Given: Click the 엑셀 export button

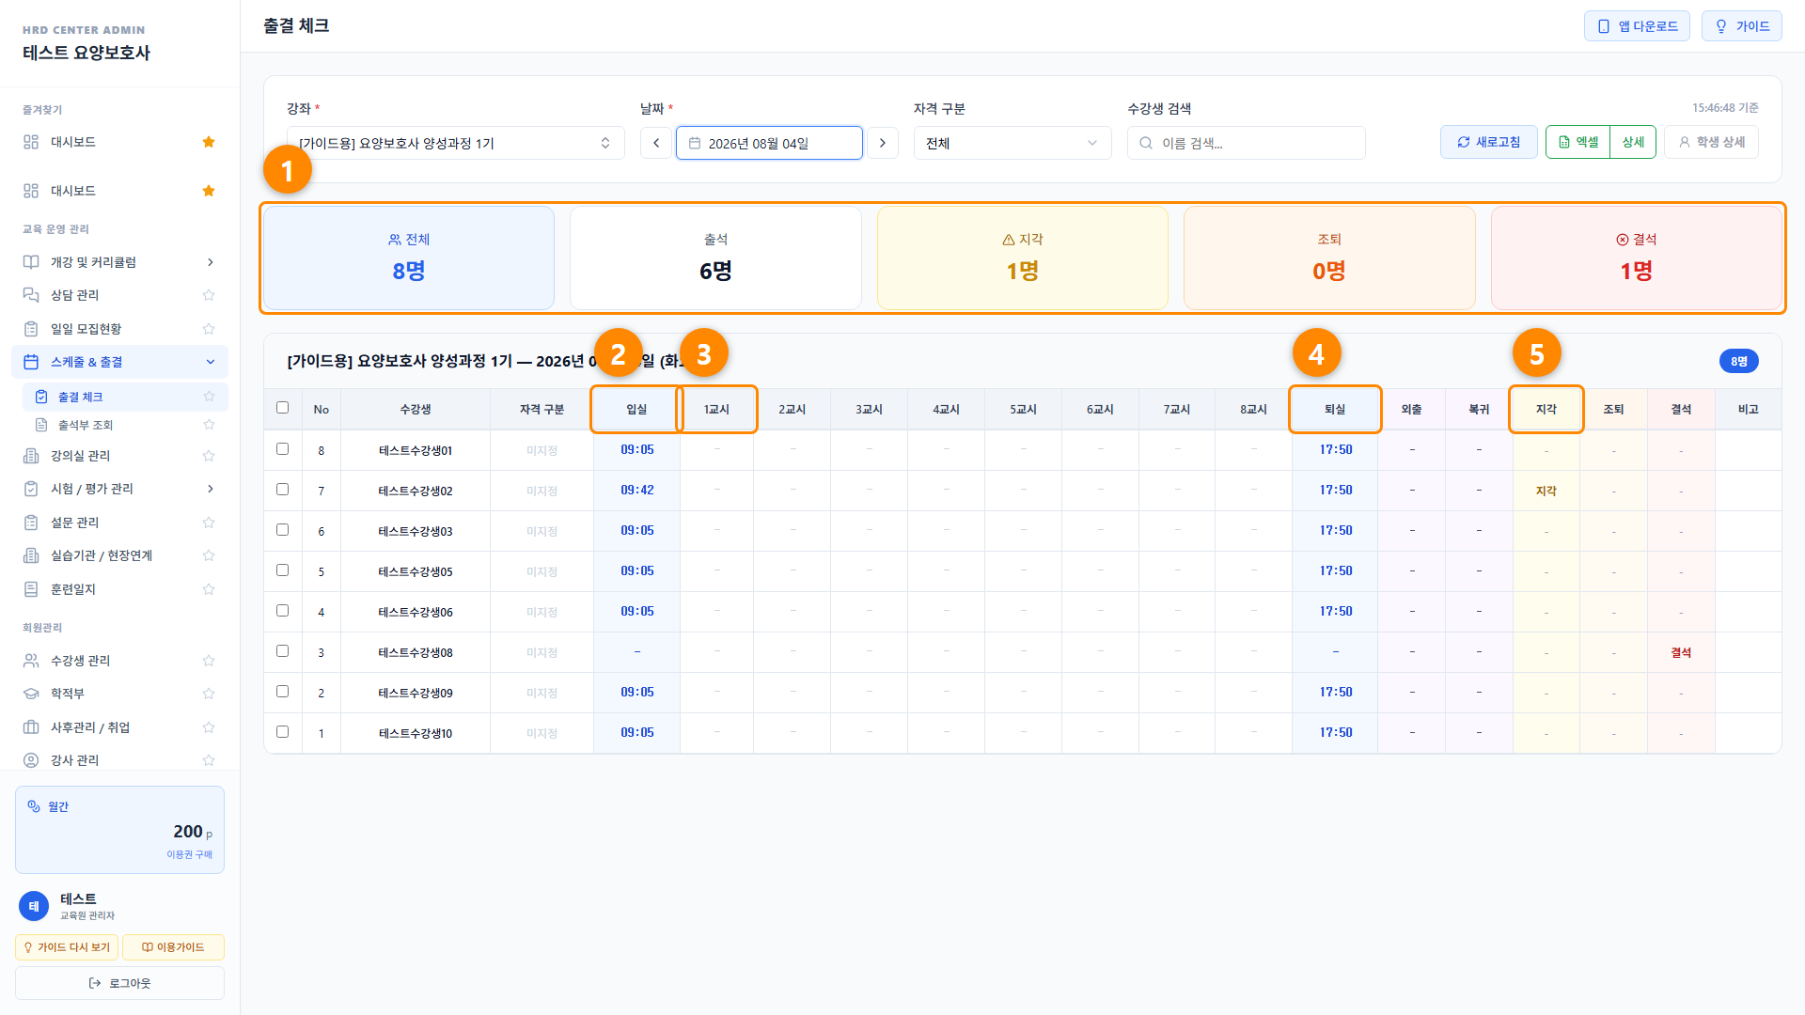Looking at the screenshot, I should pyautogui.click(x=1578, y=142).
